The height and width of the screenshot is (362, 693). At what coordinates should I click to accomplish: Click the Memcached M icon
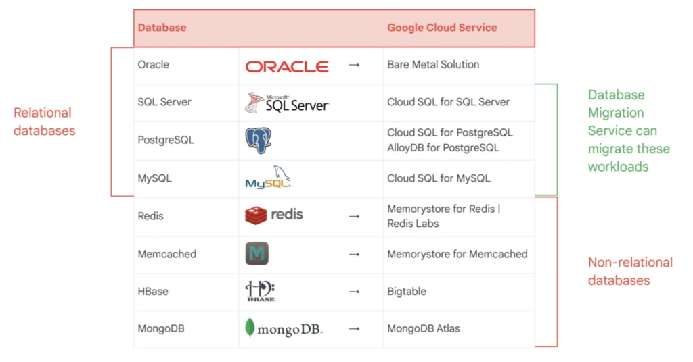256,253
